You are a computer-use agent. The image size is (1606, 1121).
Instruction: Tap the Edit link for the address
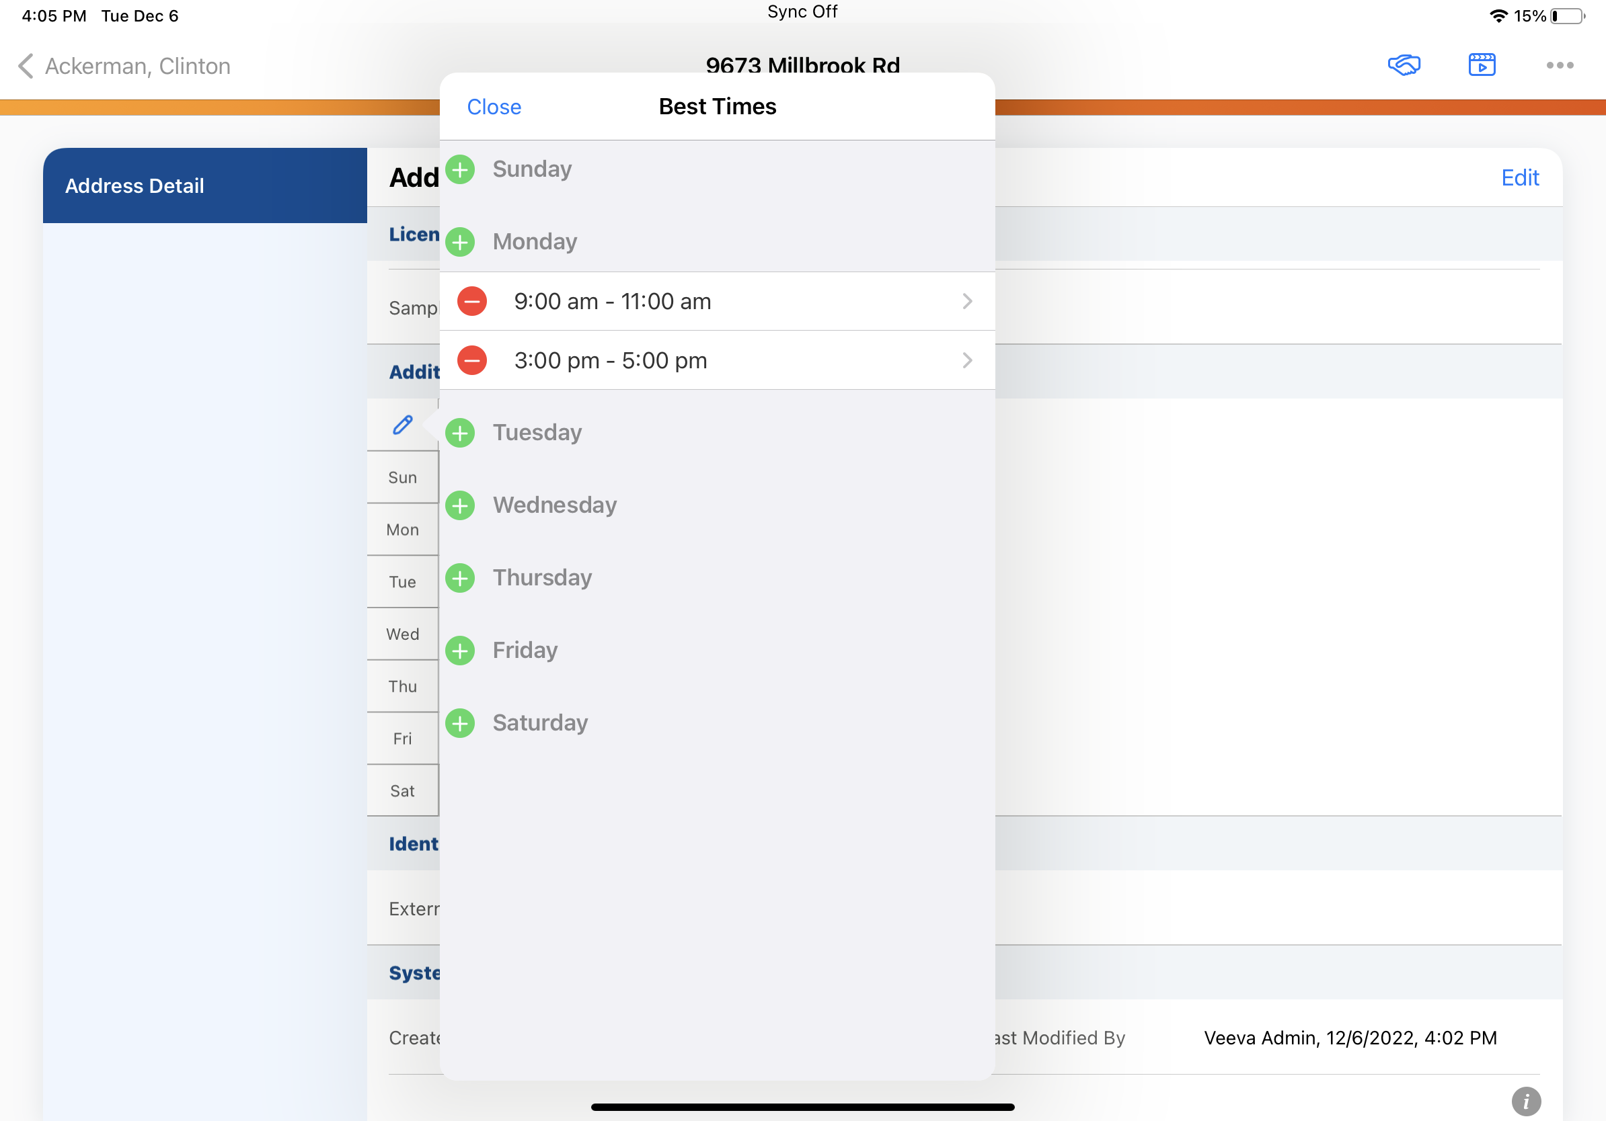point(1519,178)
